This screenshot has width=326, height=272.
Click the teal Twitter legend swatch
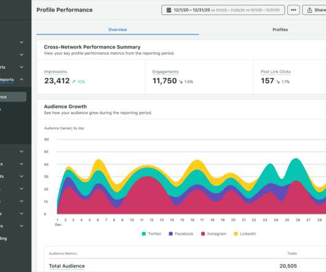(x=144, y=234)
